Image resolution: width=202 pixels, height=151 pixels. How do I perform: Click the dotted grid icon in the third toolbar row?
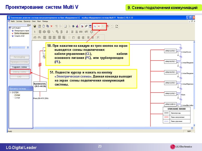pyautogui.click(x=69, y=37)
